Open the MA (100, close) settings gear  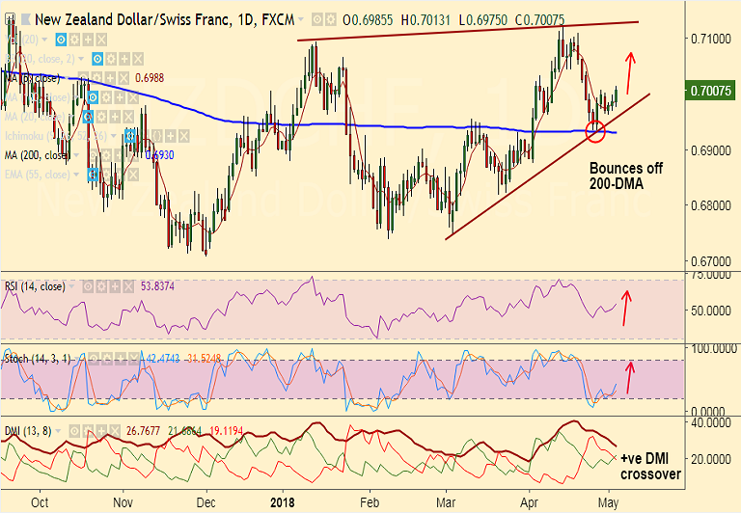pyautogui.click(x=106, y=97)
